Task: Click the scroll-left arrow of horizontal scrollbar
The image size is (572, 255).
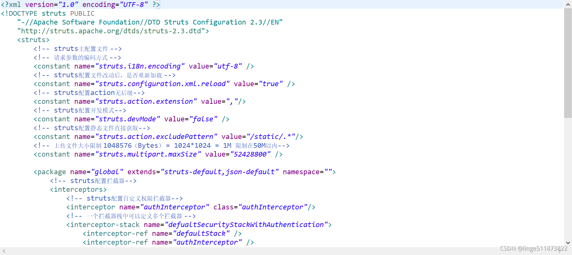Action: tap(4, 251)
